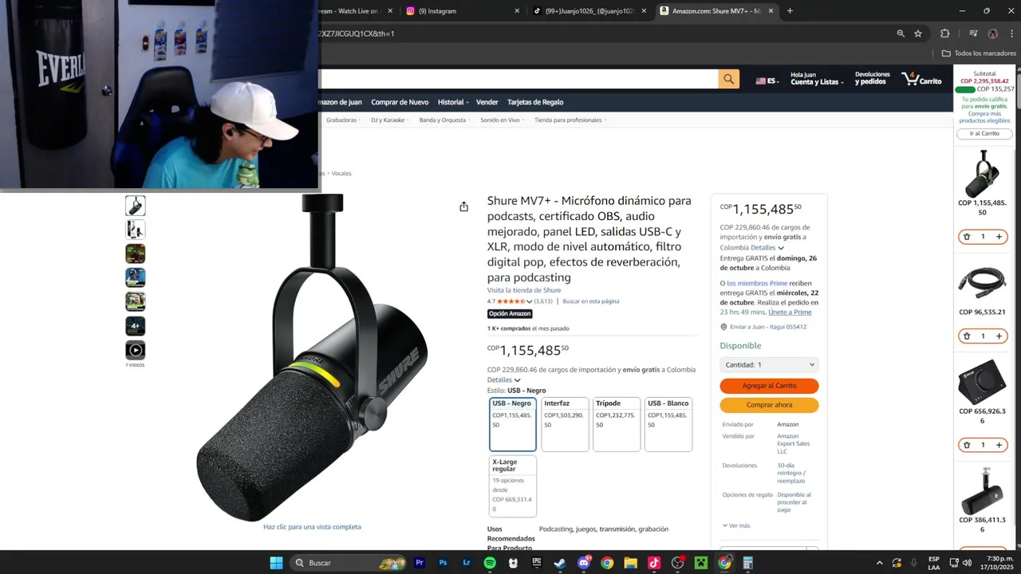Open the Carrito shopping cart icon

922,79
